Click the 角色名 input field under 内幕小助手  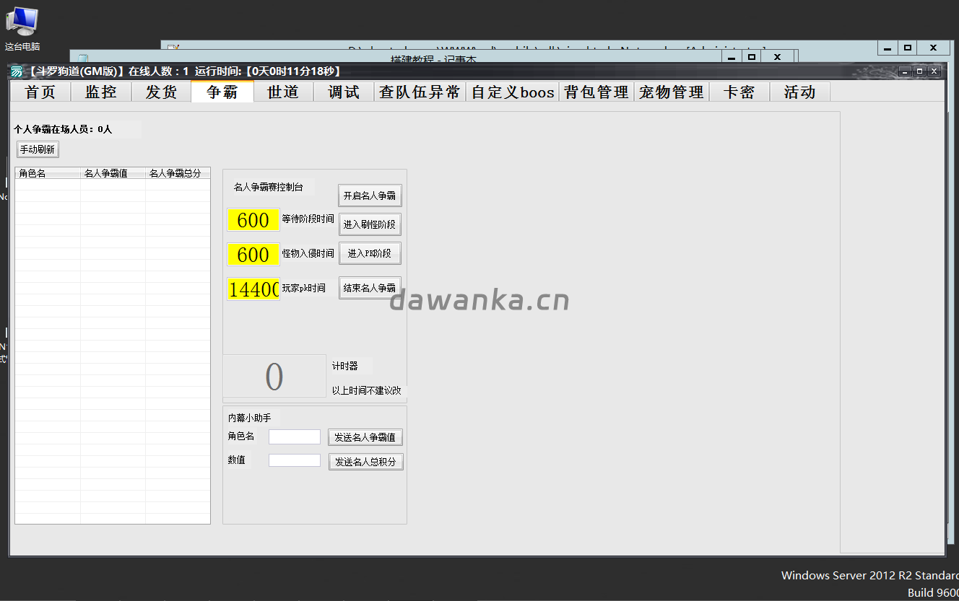pos(294,437)
